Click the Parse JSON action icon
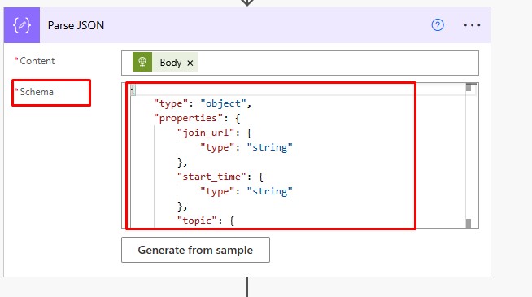 click(x=22, y=25)
